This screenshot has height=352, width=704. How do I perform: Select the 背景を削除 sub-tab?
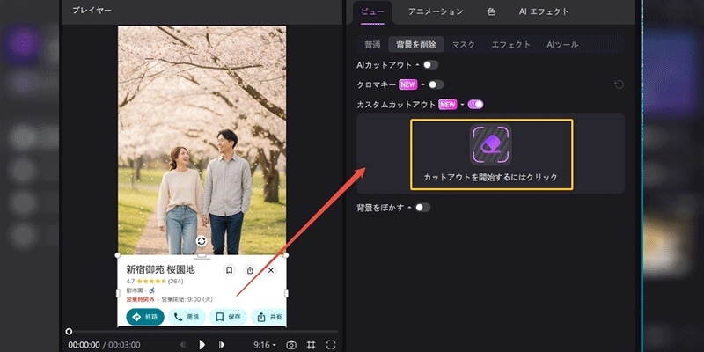pyautogui.click(x=415, y=45)
